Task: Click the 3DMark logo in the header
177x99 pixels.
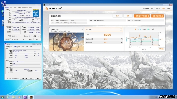Action: [x=53, y=9]
